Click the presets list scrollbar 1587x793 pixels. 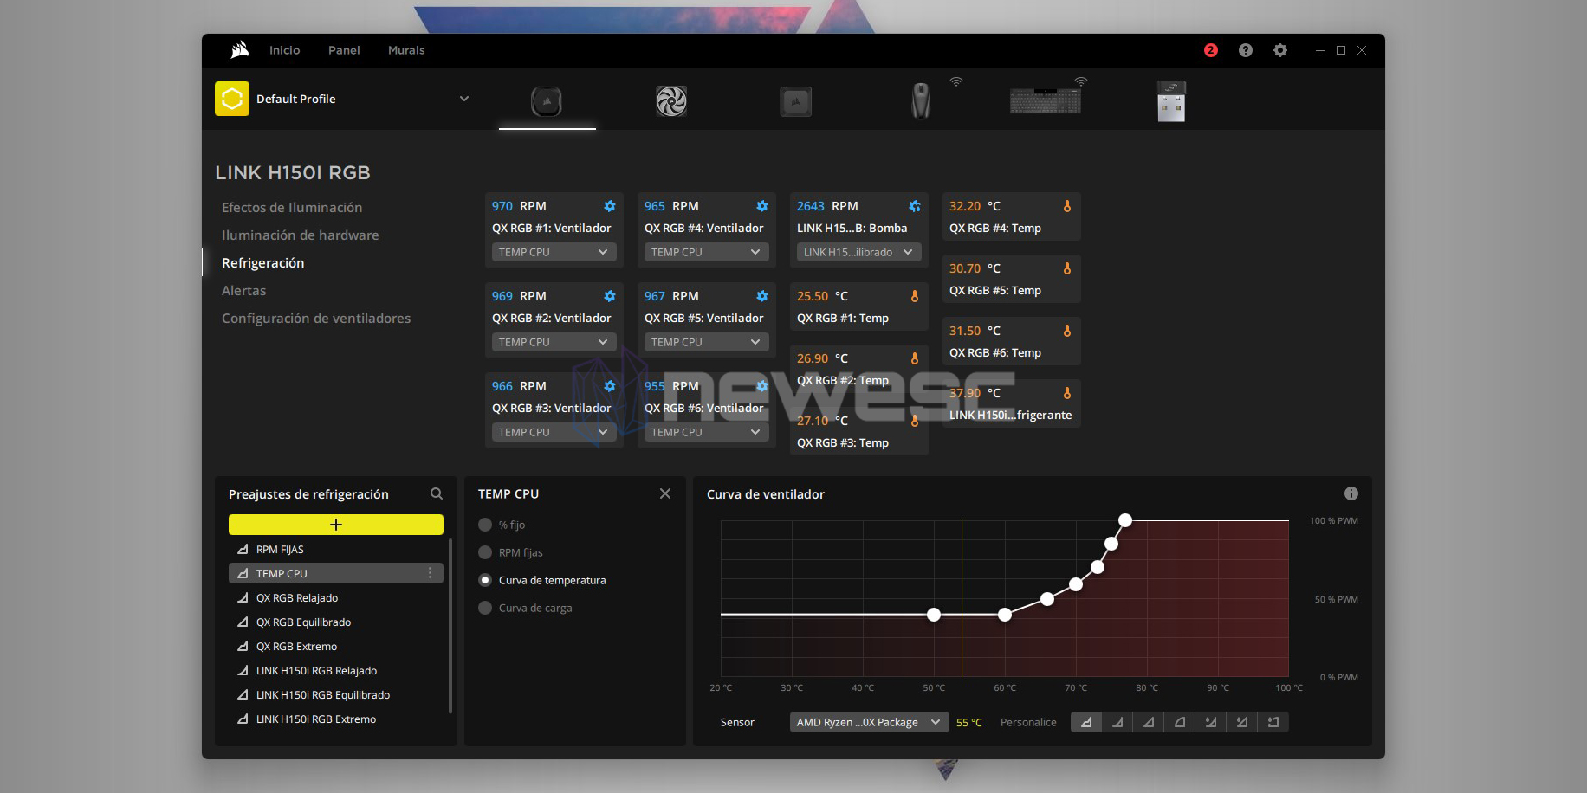coord(450,626)
